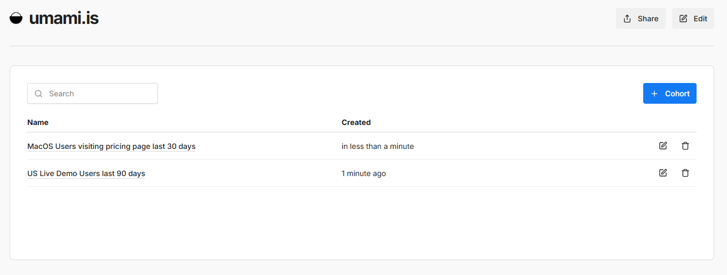Edit the MacOS Users cohort

[x=663, y=146]
